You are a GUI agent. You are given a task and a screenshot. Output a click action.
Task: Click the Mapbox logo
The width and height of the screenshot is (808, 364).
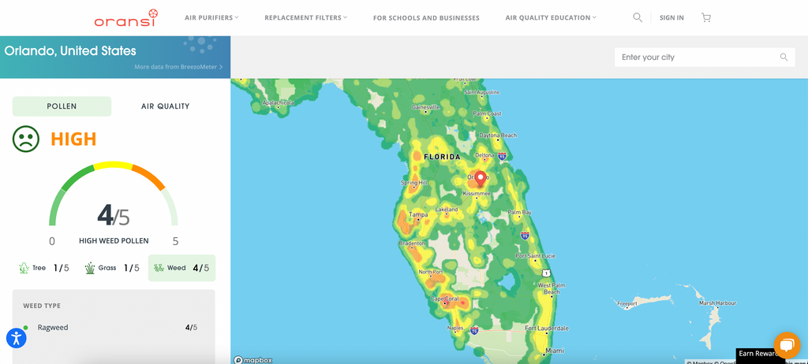[x=253, y=359]
